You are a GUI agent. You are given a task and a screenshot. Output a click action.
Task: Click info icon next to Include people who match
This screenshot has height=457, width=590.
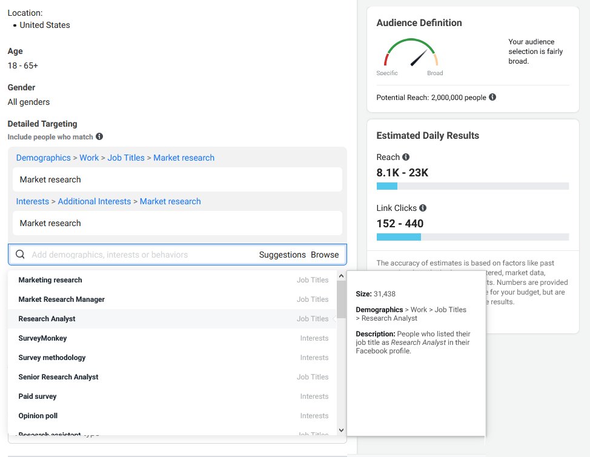tap(99, 136)
